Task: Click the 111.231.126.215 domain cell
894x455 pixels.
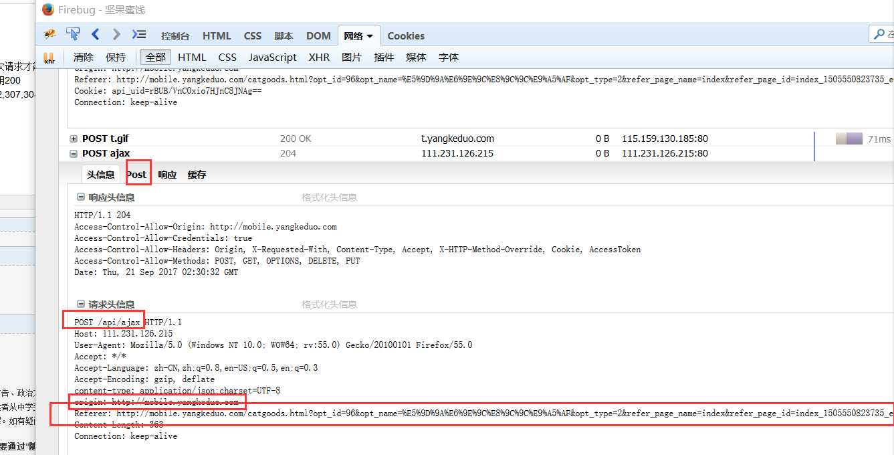Action: pyautogui.click(x=457, y=153)
